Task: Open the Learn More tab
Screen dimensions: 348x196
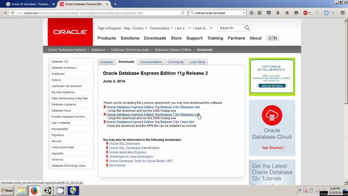Action: 197,62
